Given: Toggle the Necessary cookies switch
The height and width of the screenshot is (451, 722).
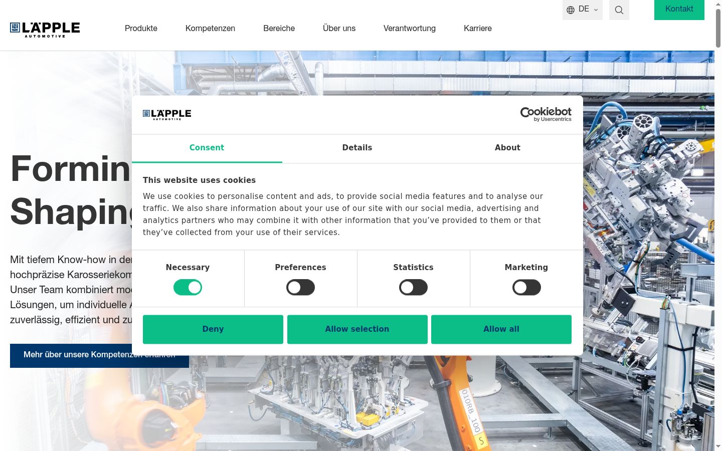Looking at the screenshot, I should (x=188, y=287).
